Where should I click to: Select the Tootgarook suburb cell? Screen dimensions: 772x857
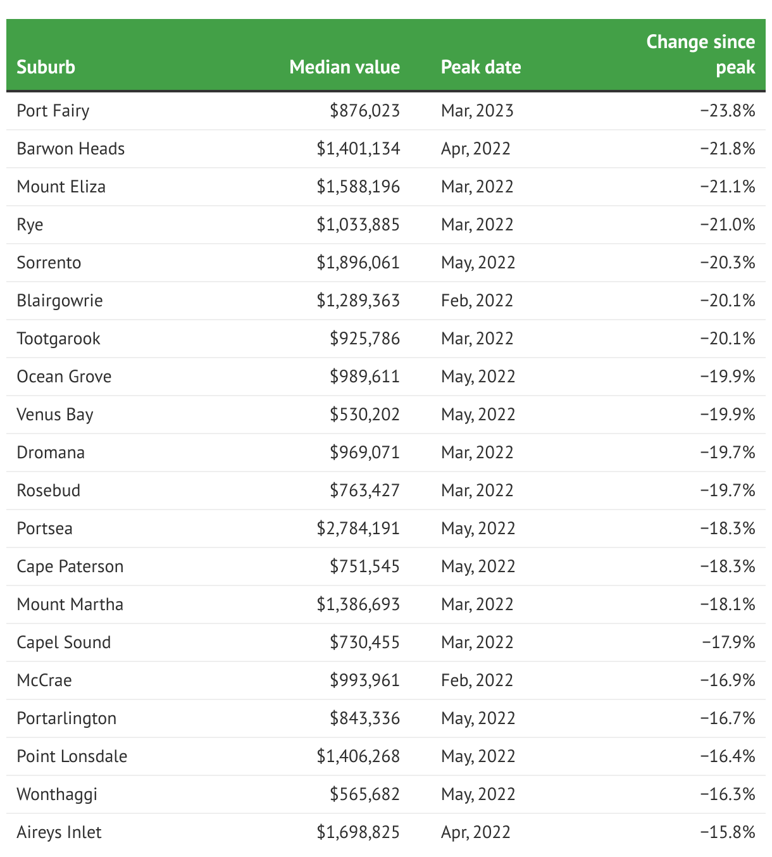pos(58,339)
